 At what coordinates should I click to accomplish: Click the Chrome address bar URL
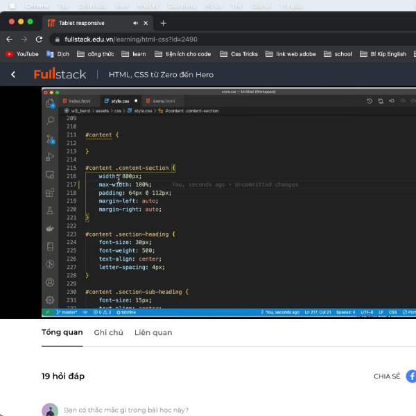pyautogui.click(x=132, y=40)
